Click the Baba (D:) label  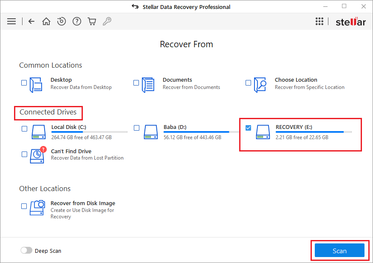tap(175, 127)
